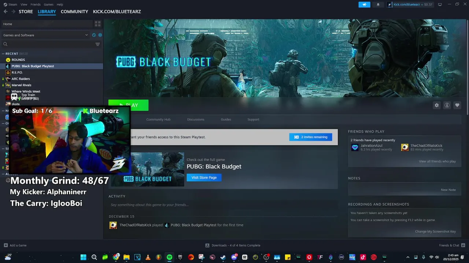The height and width of the screenshot is (263, 469).
Task: Click the Windows Start button
Action: [83, 257]
